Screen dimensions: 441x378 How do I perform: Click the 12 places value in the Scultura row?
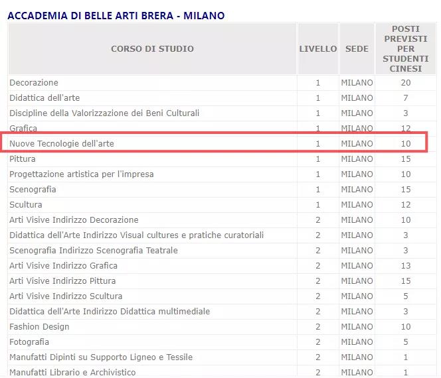pos(406,204)
